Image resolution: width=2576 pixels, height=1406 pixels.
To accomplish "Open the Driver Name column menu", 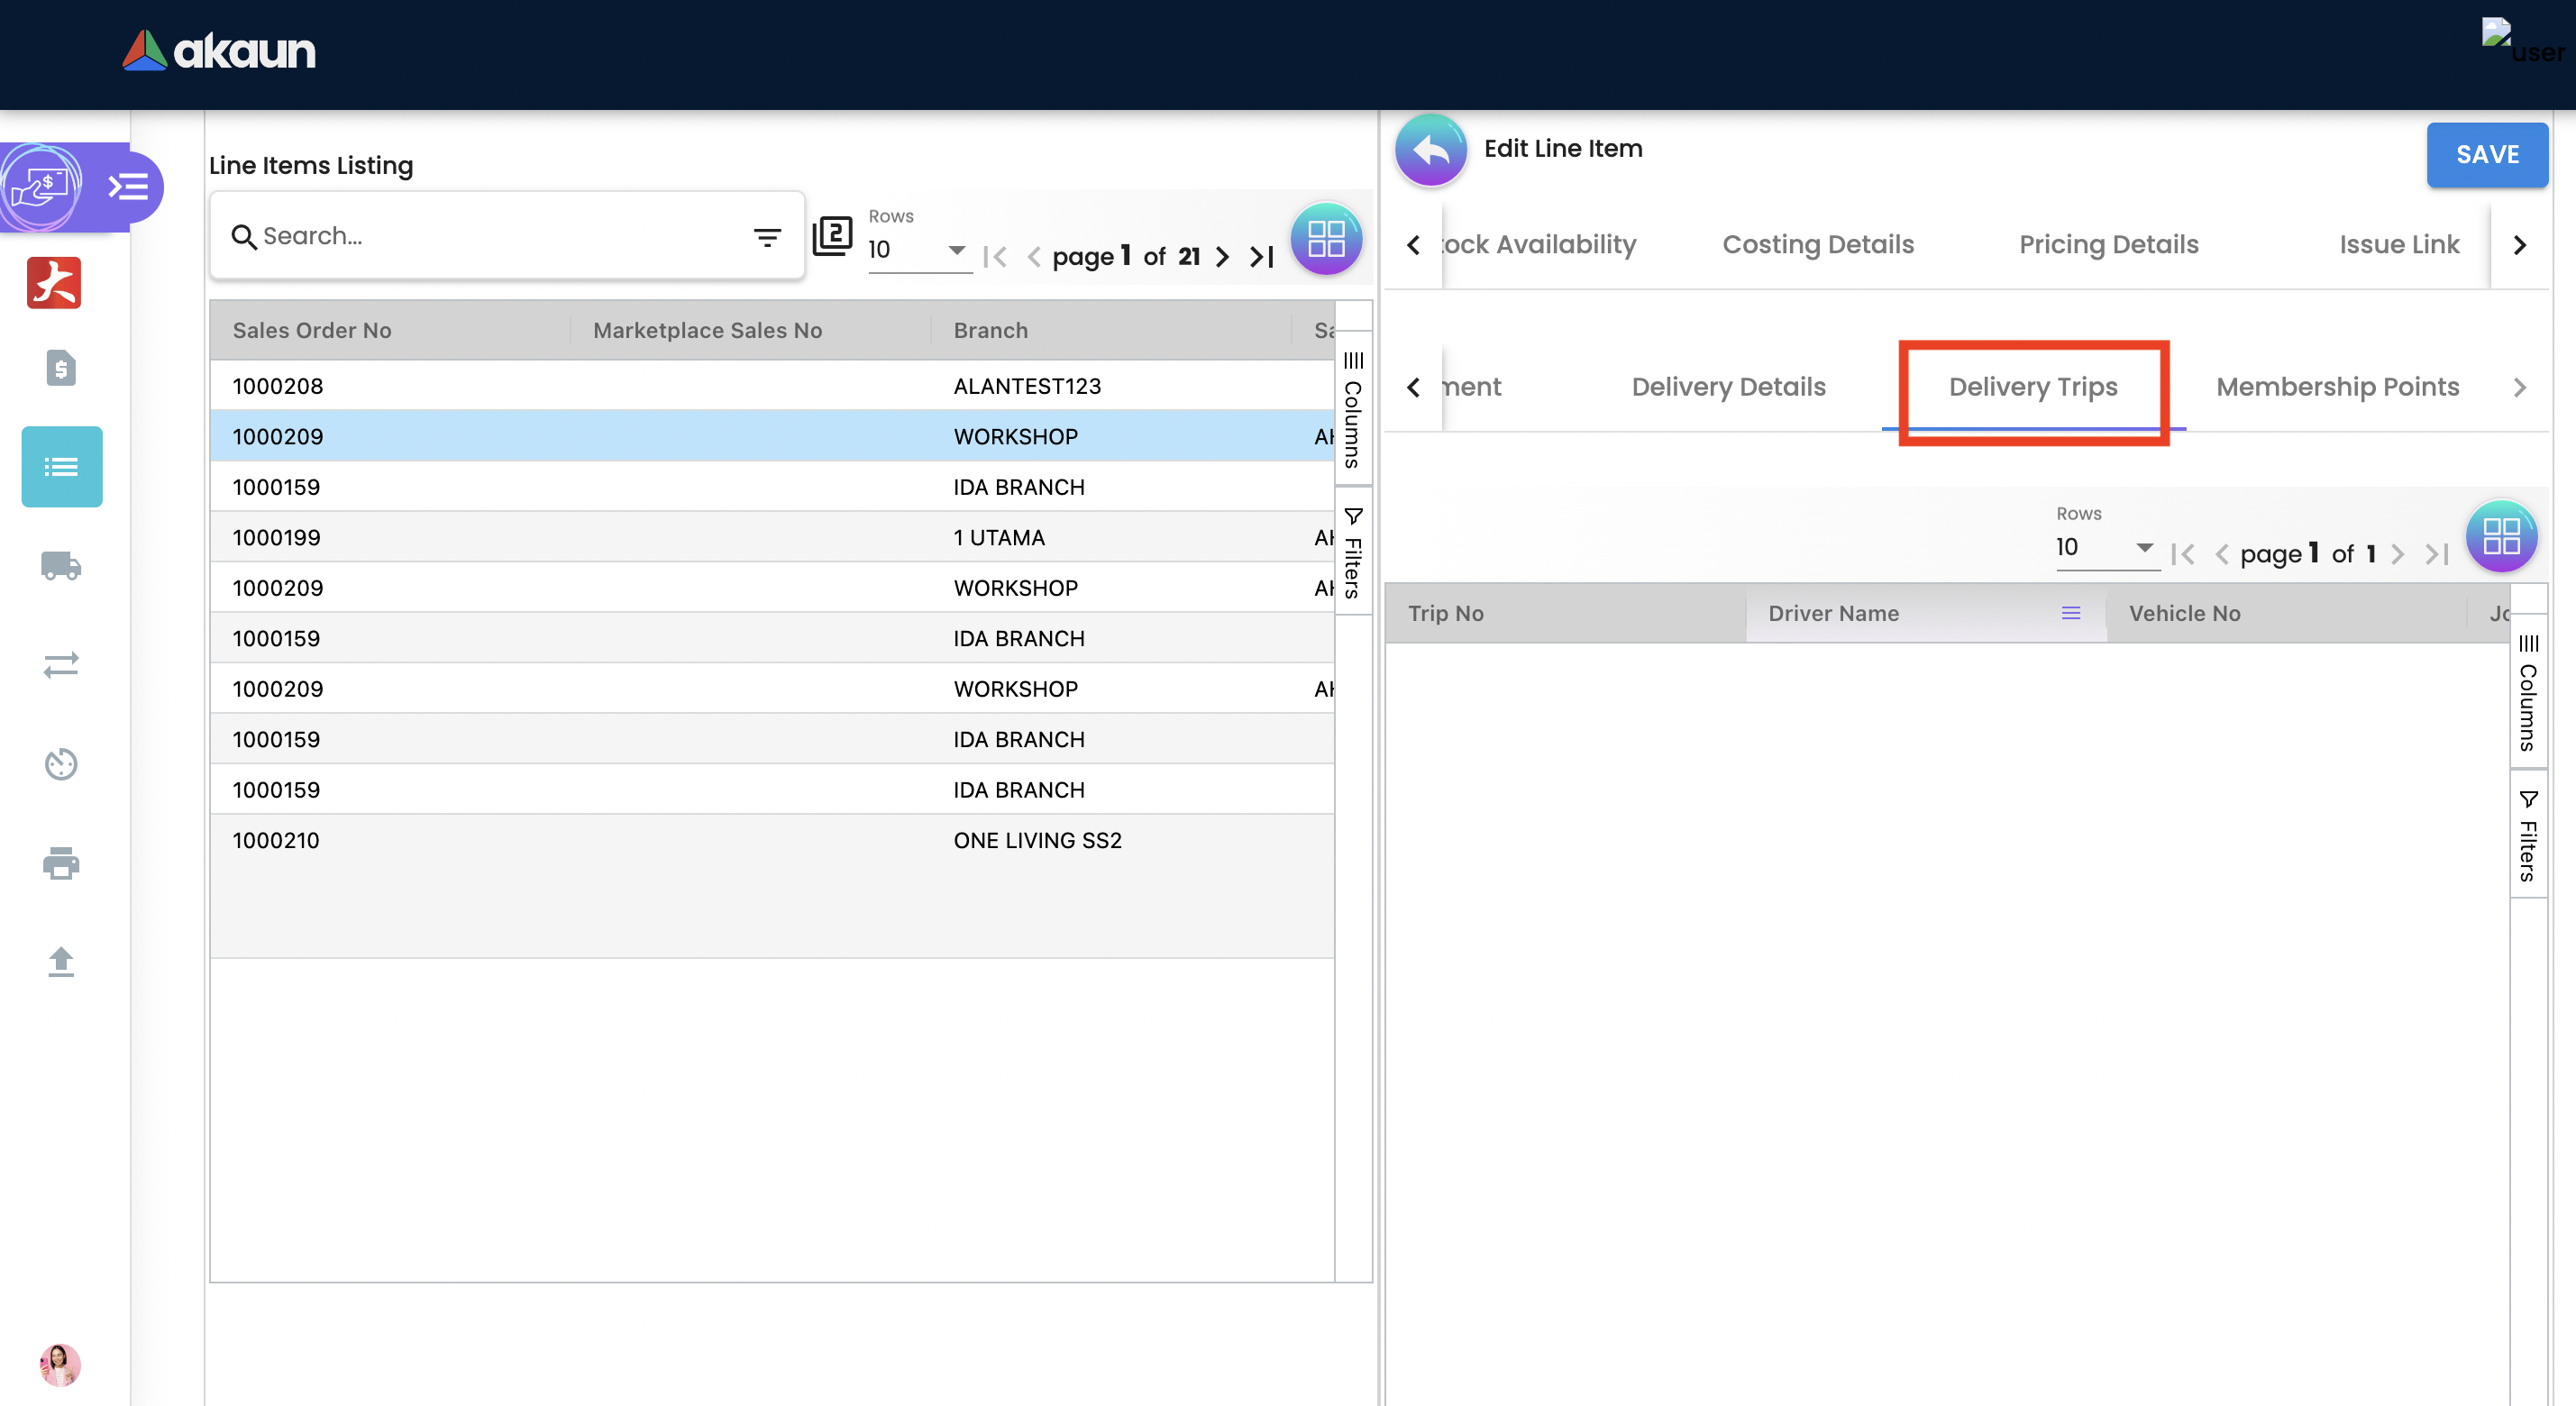I will pyautogui.click(x=2071, y=613).
